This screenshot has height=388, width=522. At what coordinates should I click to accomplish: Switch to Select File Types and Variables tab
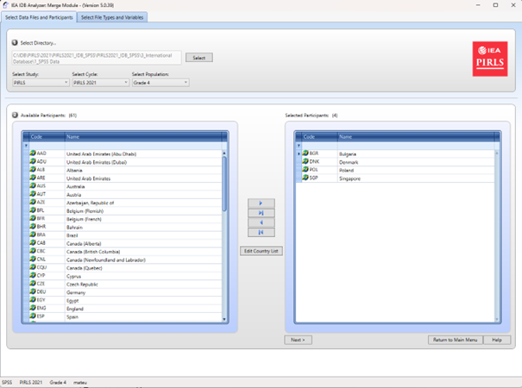tap(112, 17)
